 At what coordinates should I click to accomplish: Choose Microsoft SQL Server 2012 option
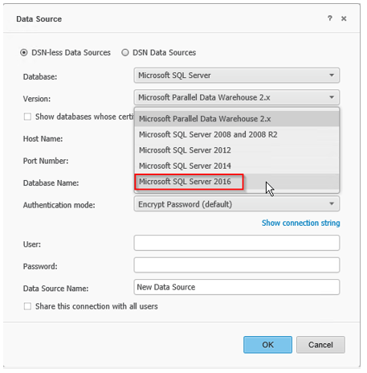click(x=237, y=150)
